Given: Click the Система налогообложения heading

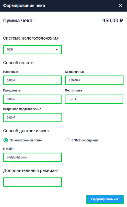Looking at the screenshot, I should (31, 38).
